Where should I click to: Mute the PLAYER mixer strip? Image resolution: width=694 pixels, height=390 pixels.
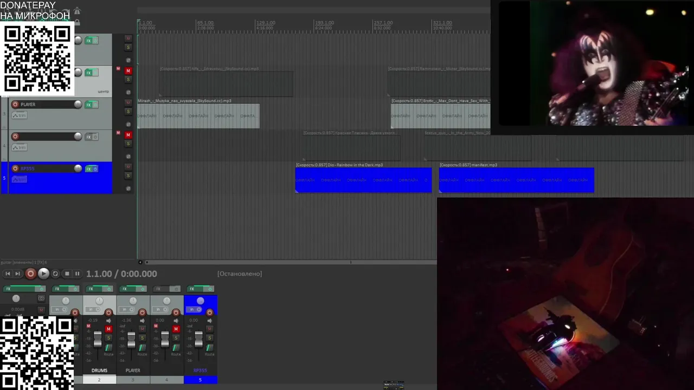[x=142, y=329]
